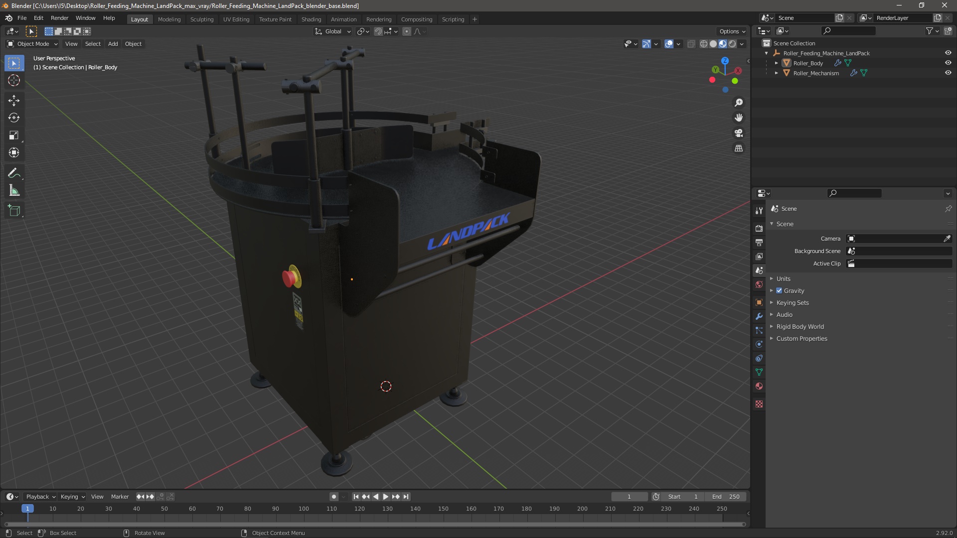Select the Rotate tool
This screenshot has width=957, height=538.
point(13,118)
